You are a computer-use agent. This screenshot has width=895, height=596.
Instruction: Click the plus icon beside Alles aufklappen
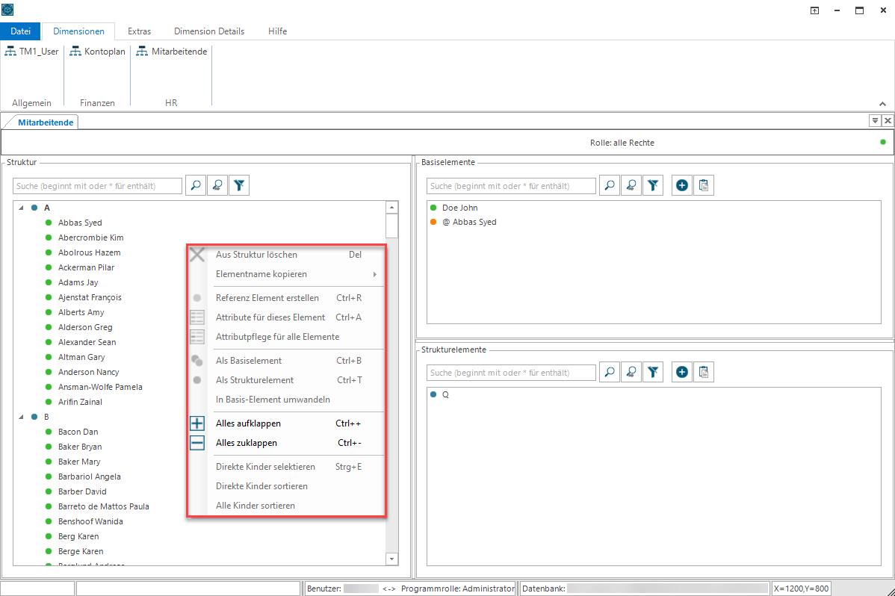[197, 423]
